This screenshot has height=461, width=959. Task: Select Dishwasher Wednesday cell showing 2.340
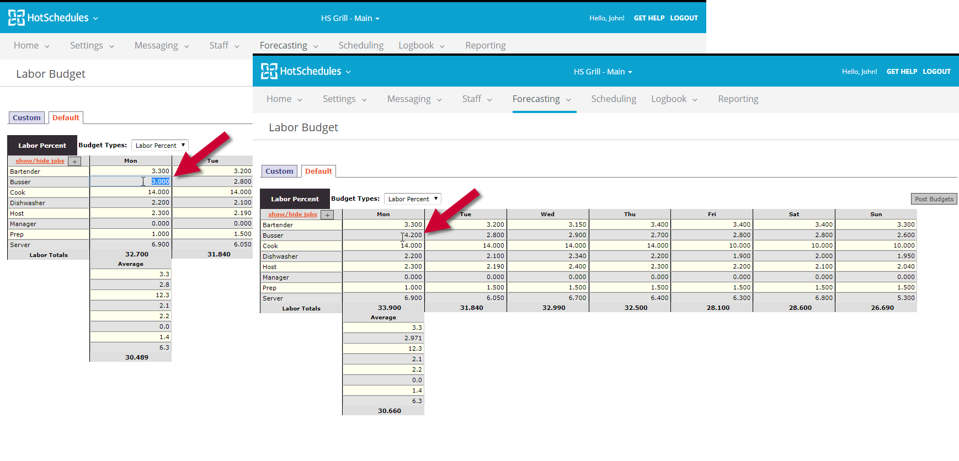point(547,256)
